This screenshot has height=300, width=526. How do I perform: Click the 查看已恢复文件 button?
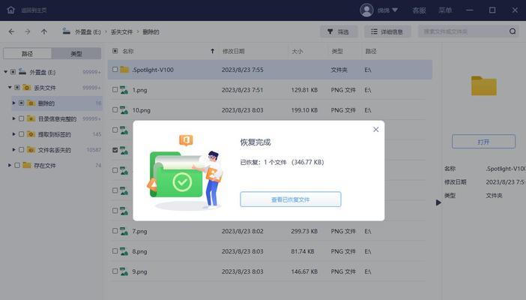[x=291, y=199]
